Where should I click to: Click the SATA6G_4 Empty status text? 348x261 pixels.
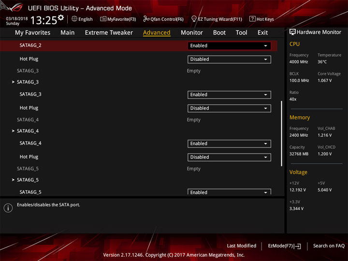tap(193, 120)
